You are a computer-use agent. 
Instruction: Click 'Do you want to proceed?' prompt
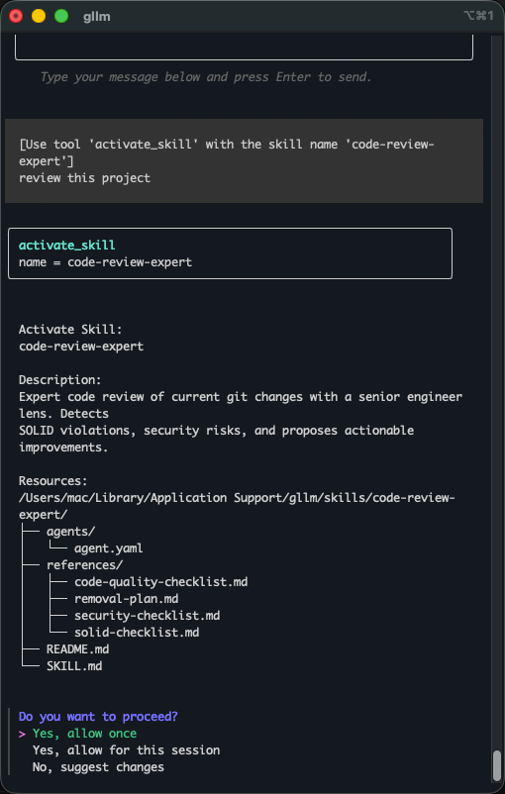98,717
